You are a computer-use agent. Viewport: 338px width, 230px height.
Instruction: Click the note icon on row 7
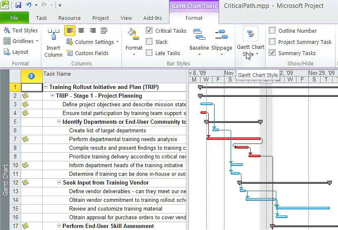25,139
